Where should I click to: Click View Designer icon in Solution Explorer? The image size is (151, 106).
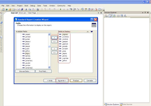pos(122,16)
